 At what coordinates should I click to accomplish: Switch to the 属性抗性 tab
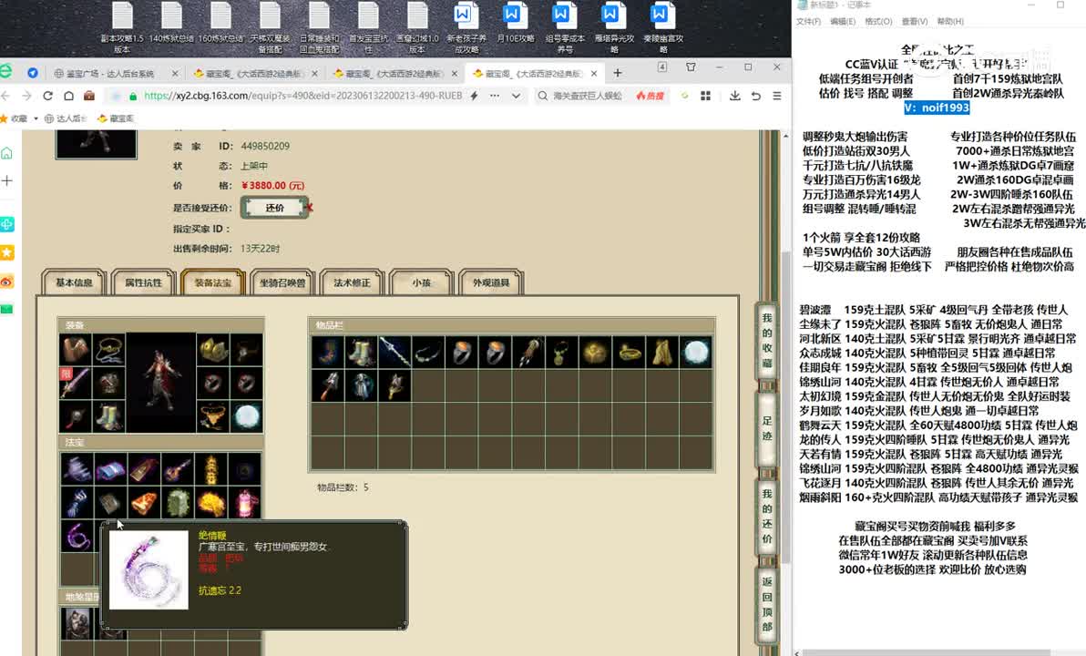[143, 282]
